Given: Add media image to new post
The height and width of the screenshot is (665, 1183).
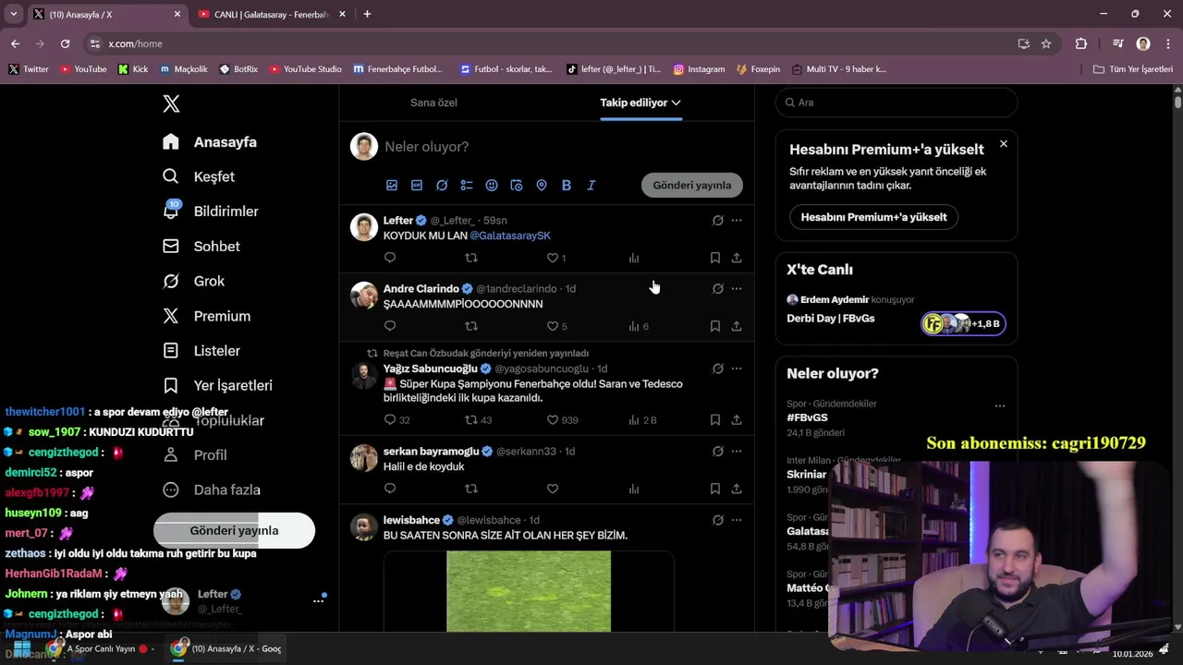Looking at the screenshot, I should 392,186.
